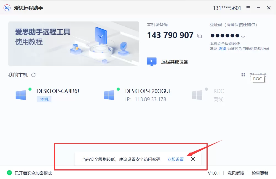276x179 pixels.
Task: Copy the device code 143 790 907
Action: (199, 36)
